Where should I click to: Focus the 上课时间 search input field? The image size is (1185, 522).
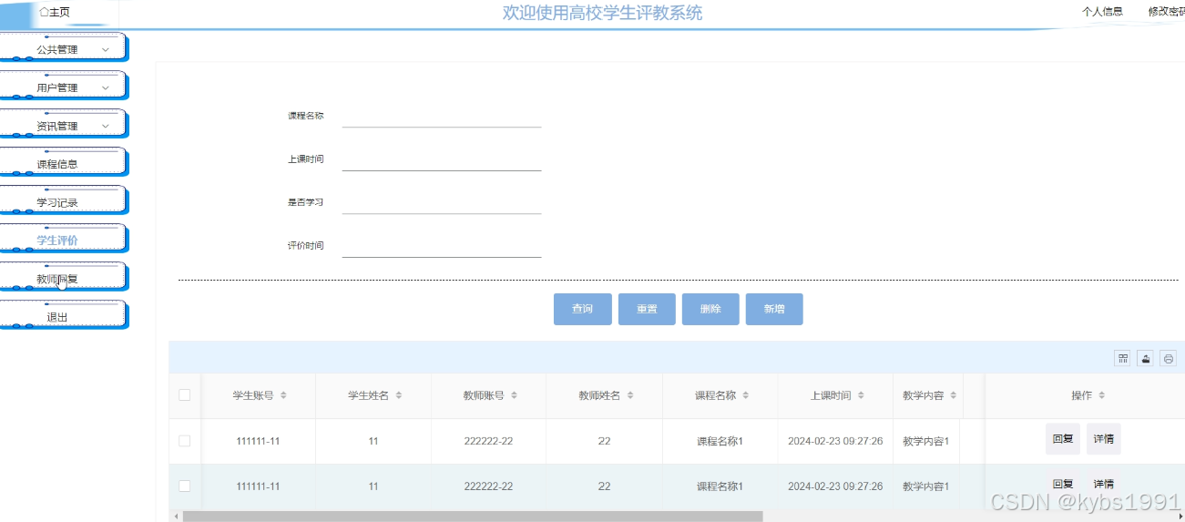(x=442, y=159)
